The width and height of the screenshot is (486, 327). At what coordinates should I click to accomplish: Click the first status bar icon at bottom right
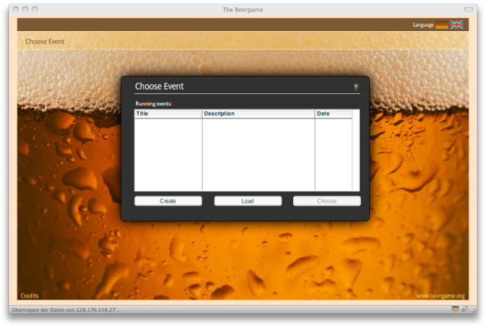click(x=455, y=310)
